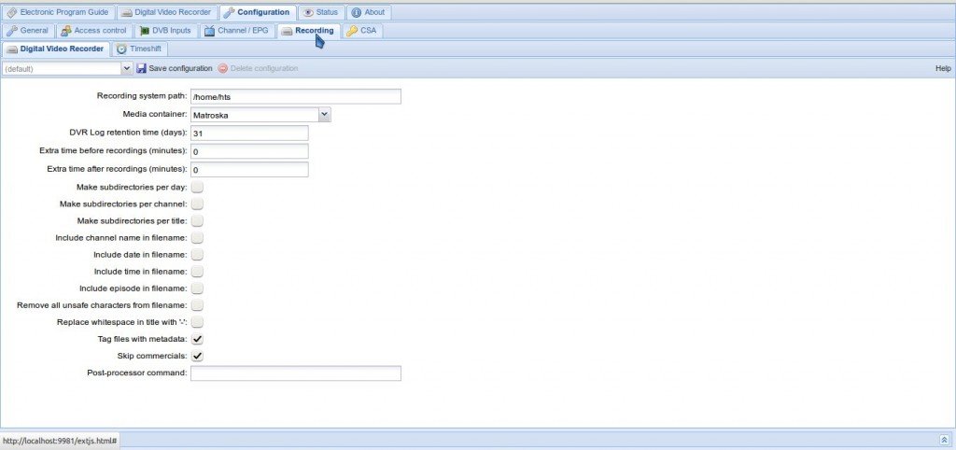Switch to Channel / EPG tab
Screen dimensions: 956x450
click(236, 31)
